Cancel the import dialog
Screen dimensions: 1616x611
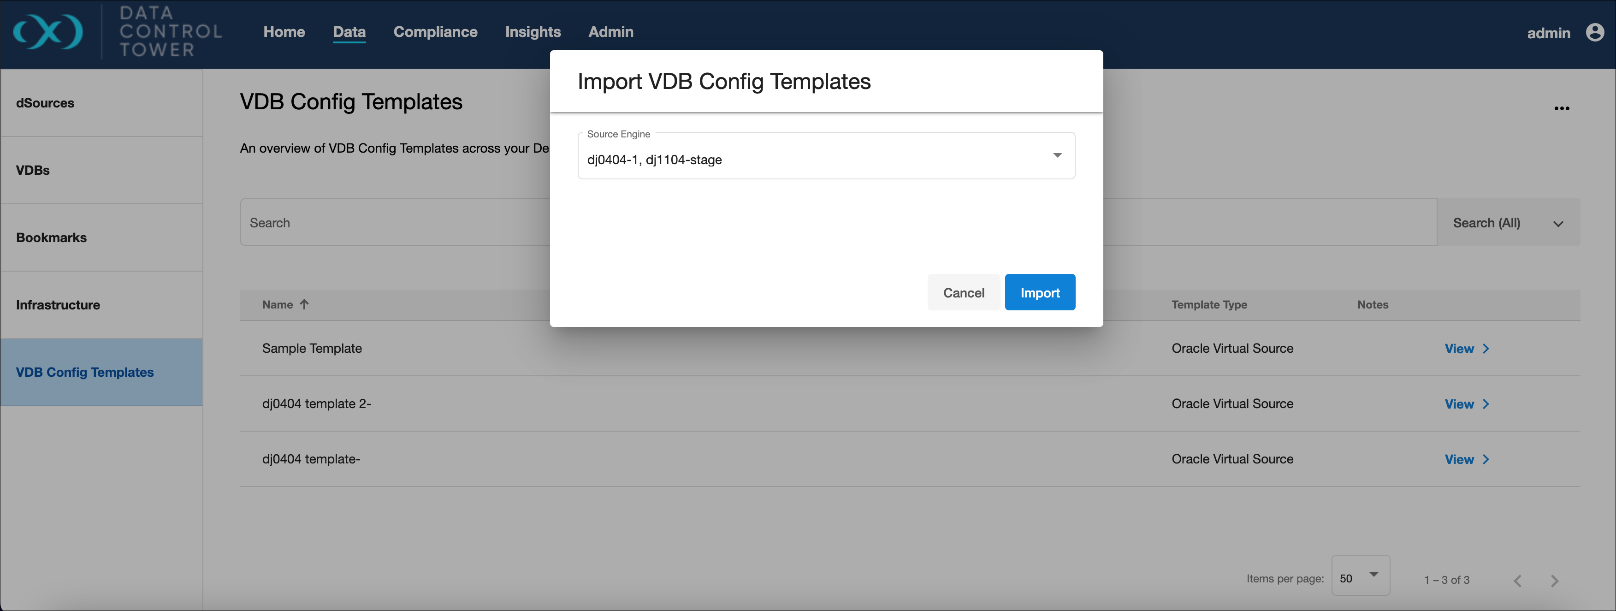[x=963, y=292]
